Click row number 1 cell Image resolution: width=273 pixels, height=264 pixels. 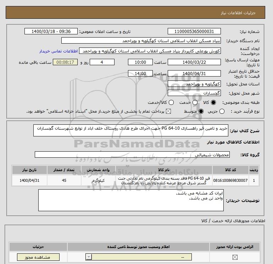[x=254, y=180]
